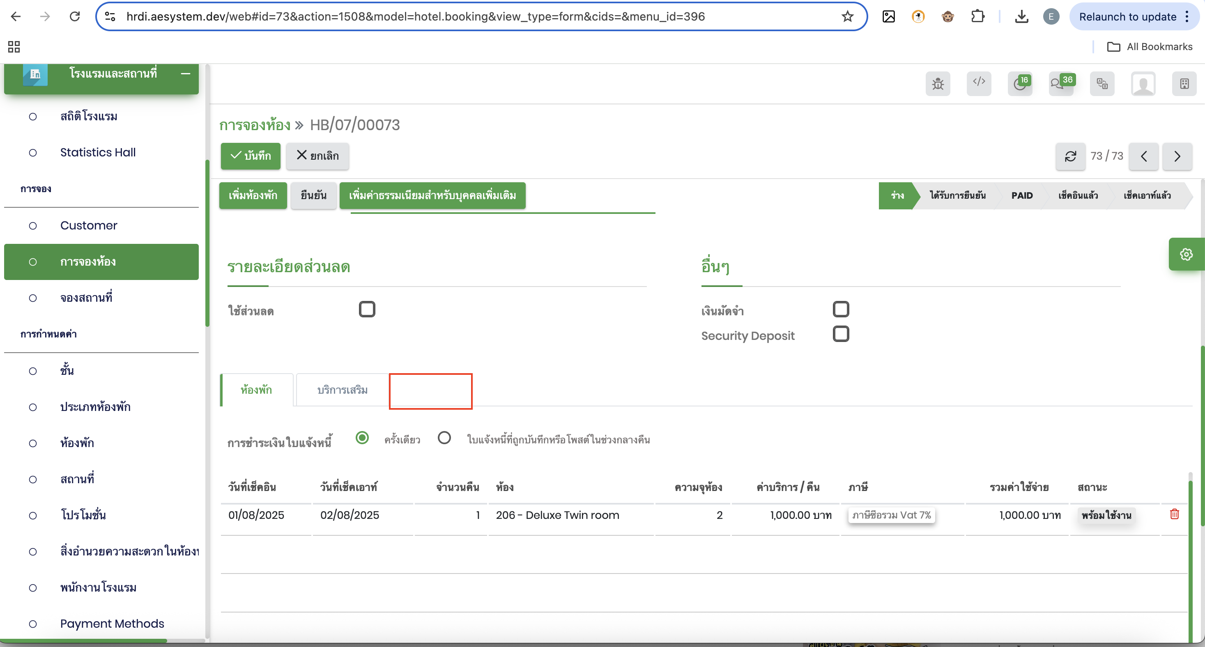Open the green settings gear panel
Viewport: 1205px width, 647px height.
pyautogui.click(x=1186, y=254)
